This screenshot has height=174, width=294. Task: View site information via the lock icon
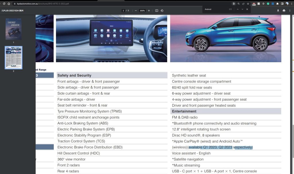click(15, 4)
